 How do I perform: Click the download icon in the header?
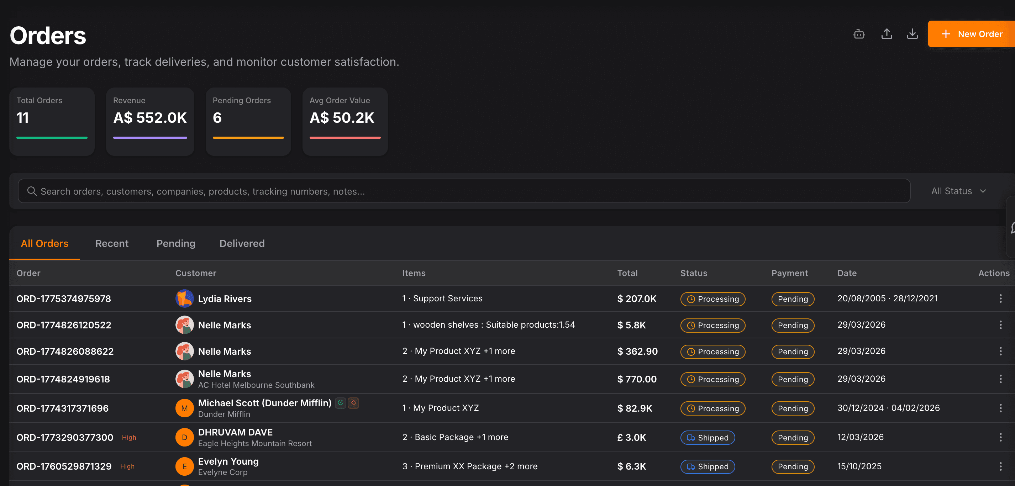tap(912, 34)
